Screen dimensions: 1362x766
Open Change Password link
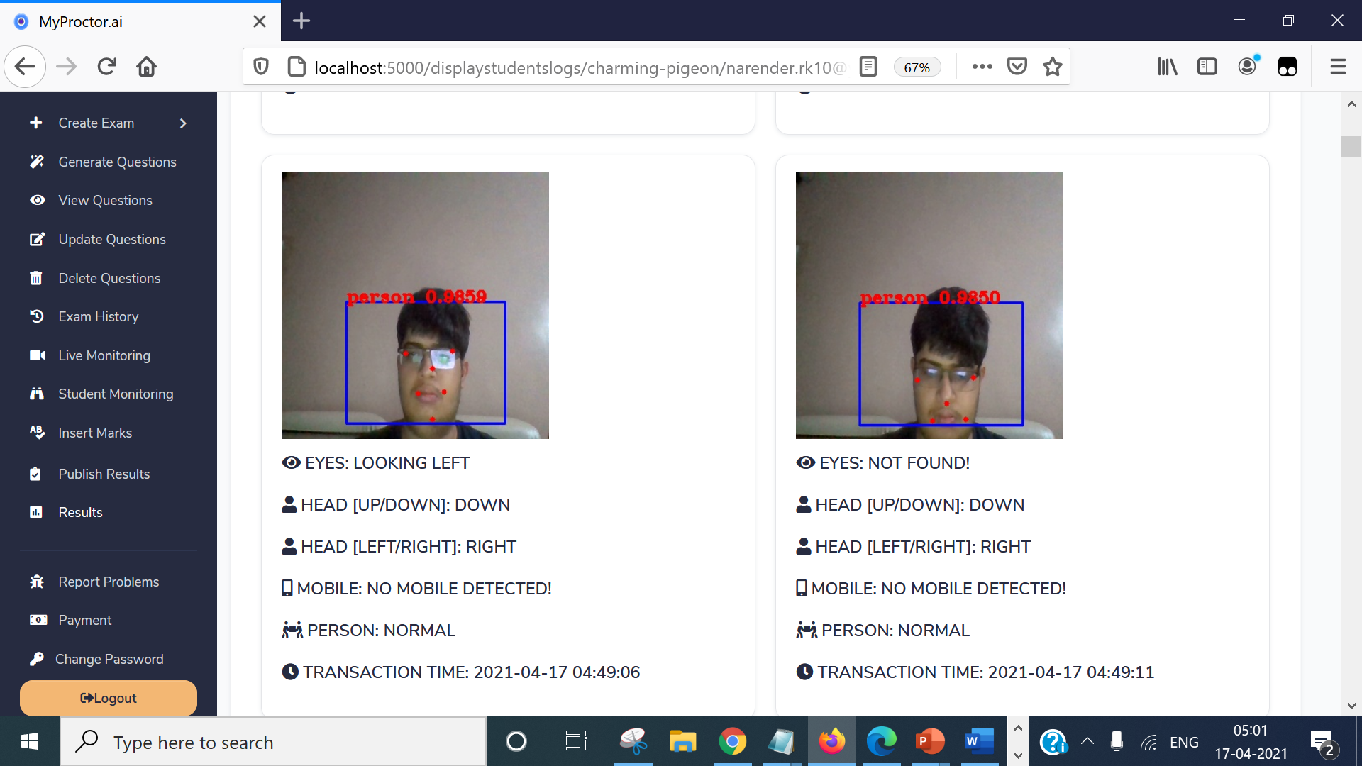pos(109,659)
